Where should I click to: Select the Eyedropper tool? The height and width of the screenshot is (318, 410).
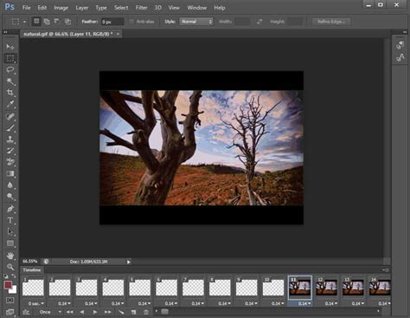pyautogui.click(x=10, y=104)
